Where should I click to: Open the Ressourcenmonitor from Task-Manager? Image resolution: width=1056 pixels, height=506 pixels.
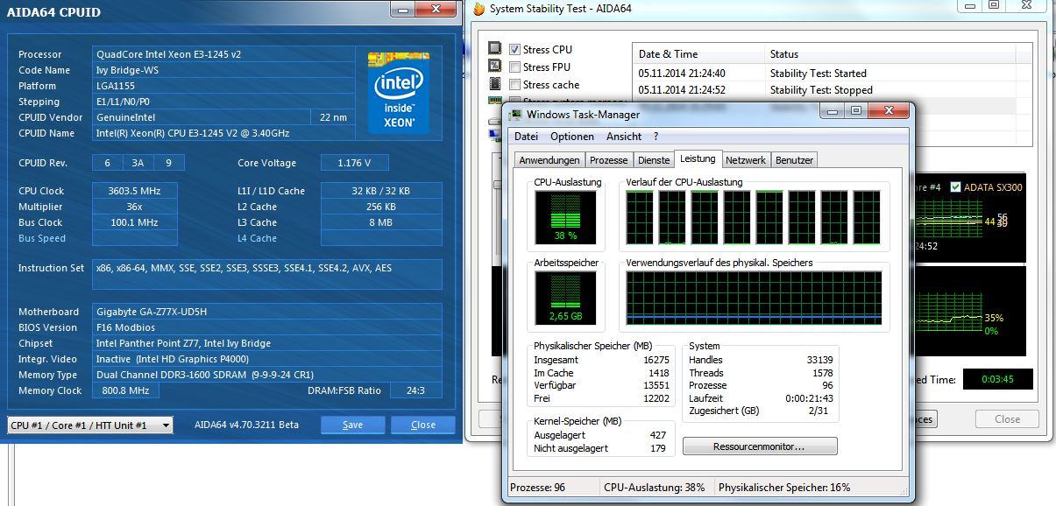click(x=759, y=446)
